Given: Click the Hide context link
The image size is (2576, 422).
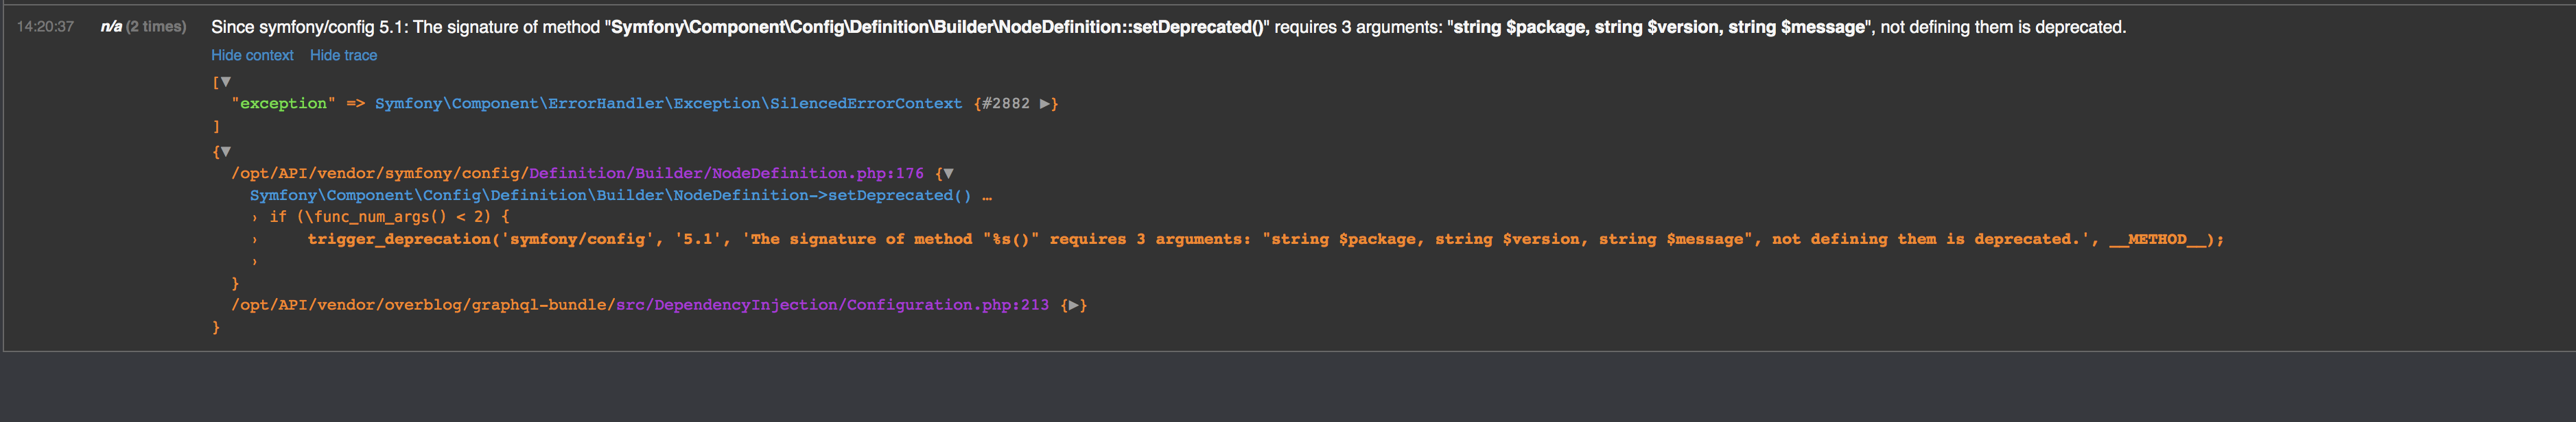Looking at the screenshot, I should [252, 55].
